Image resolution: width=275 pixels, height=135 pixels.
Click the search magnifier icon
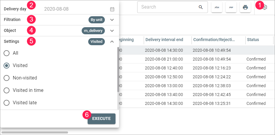(201, 7)
